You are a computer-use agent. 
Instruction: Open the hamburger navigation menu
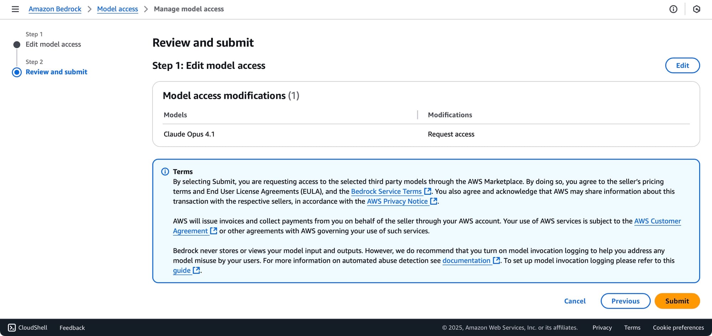click(x=15, y=9)
